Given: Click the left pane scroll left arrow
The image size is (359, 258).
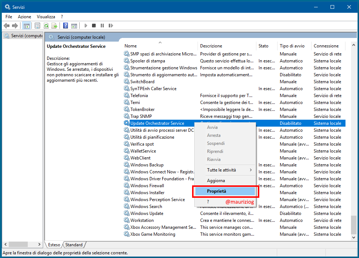Looking at the screenshot, I should [5, 244].
